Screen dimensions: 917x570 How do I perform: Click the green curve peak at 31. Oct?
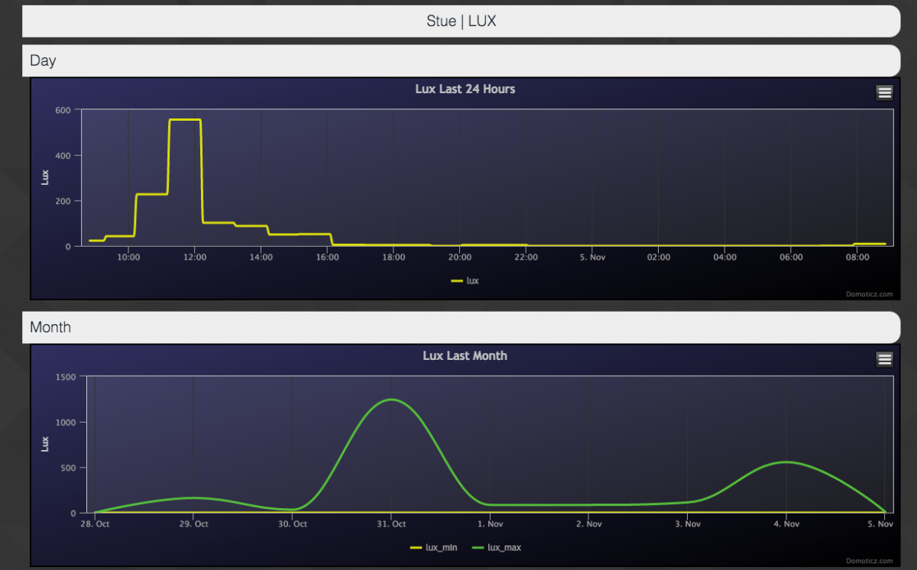391,400
